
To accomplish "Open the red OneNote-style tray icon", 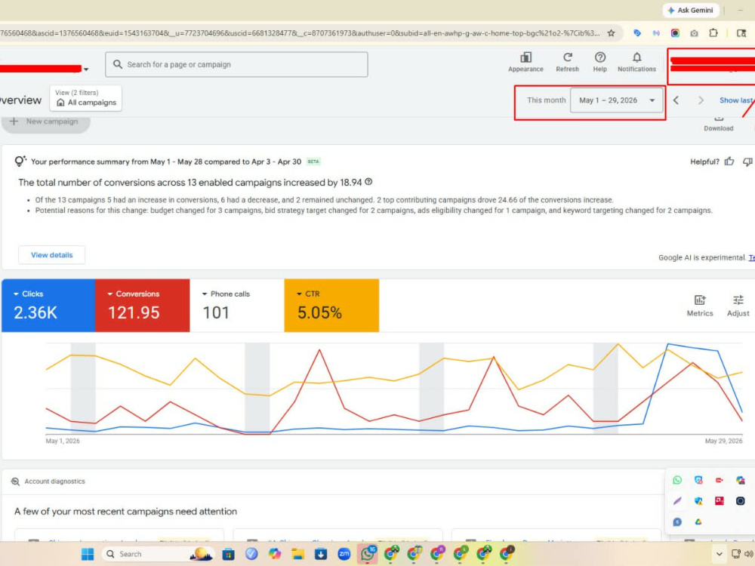I will (x=720, y=501).
